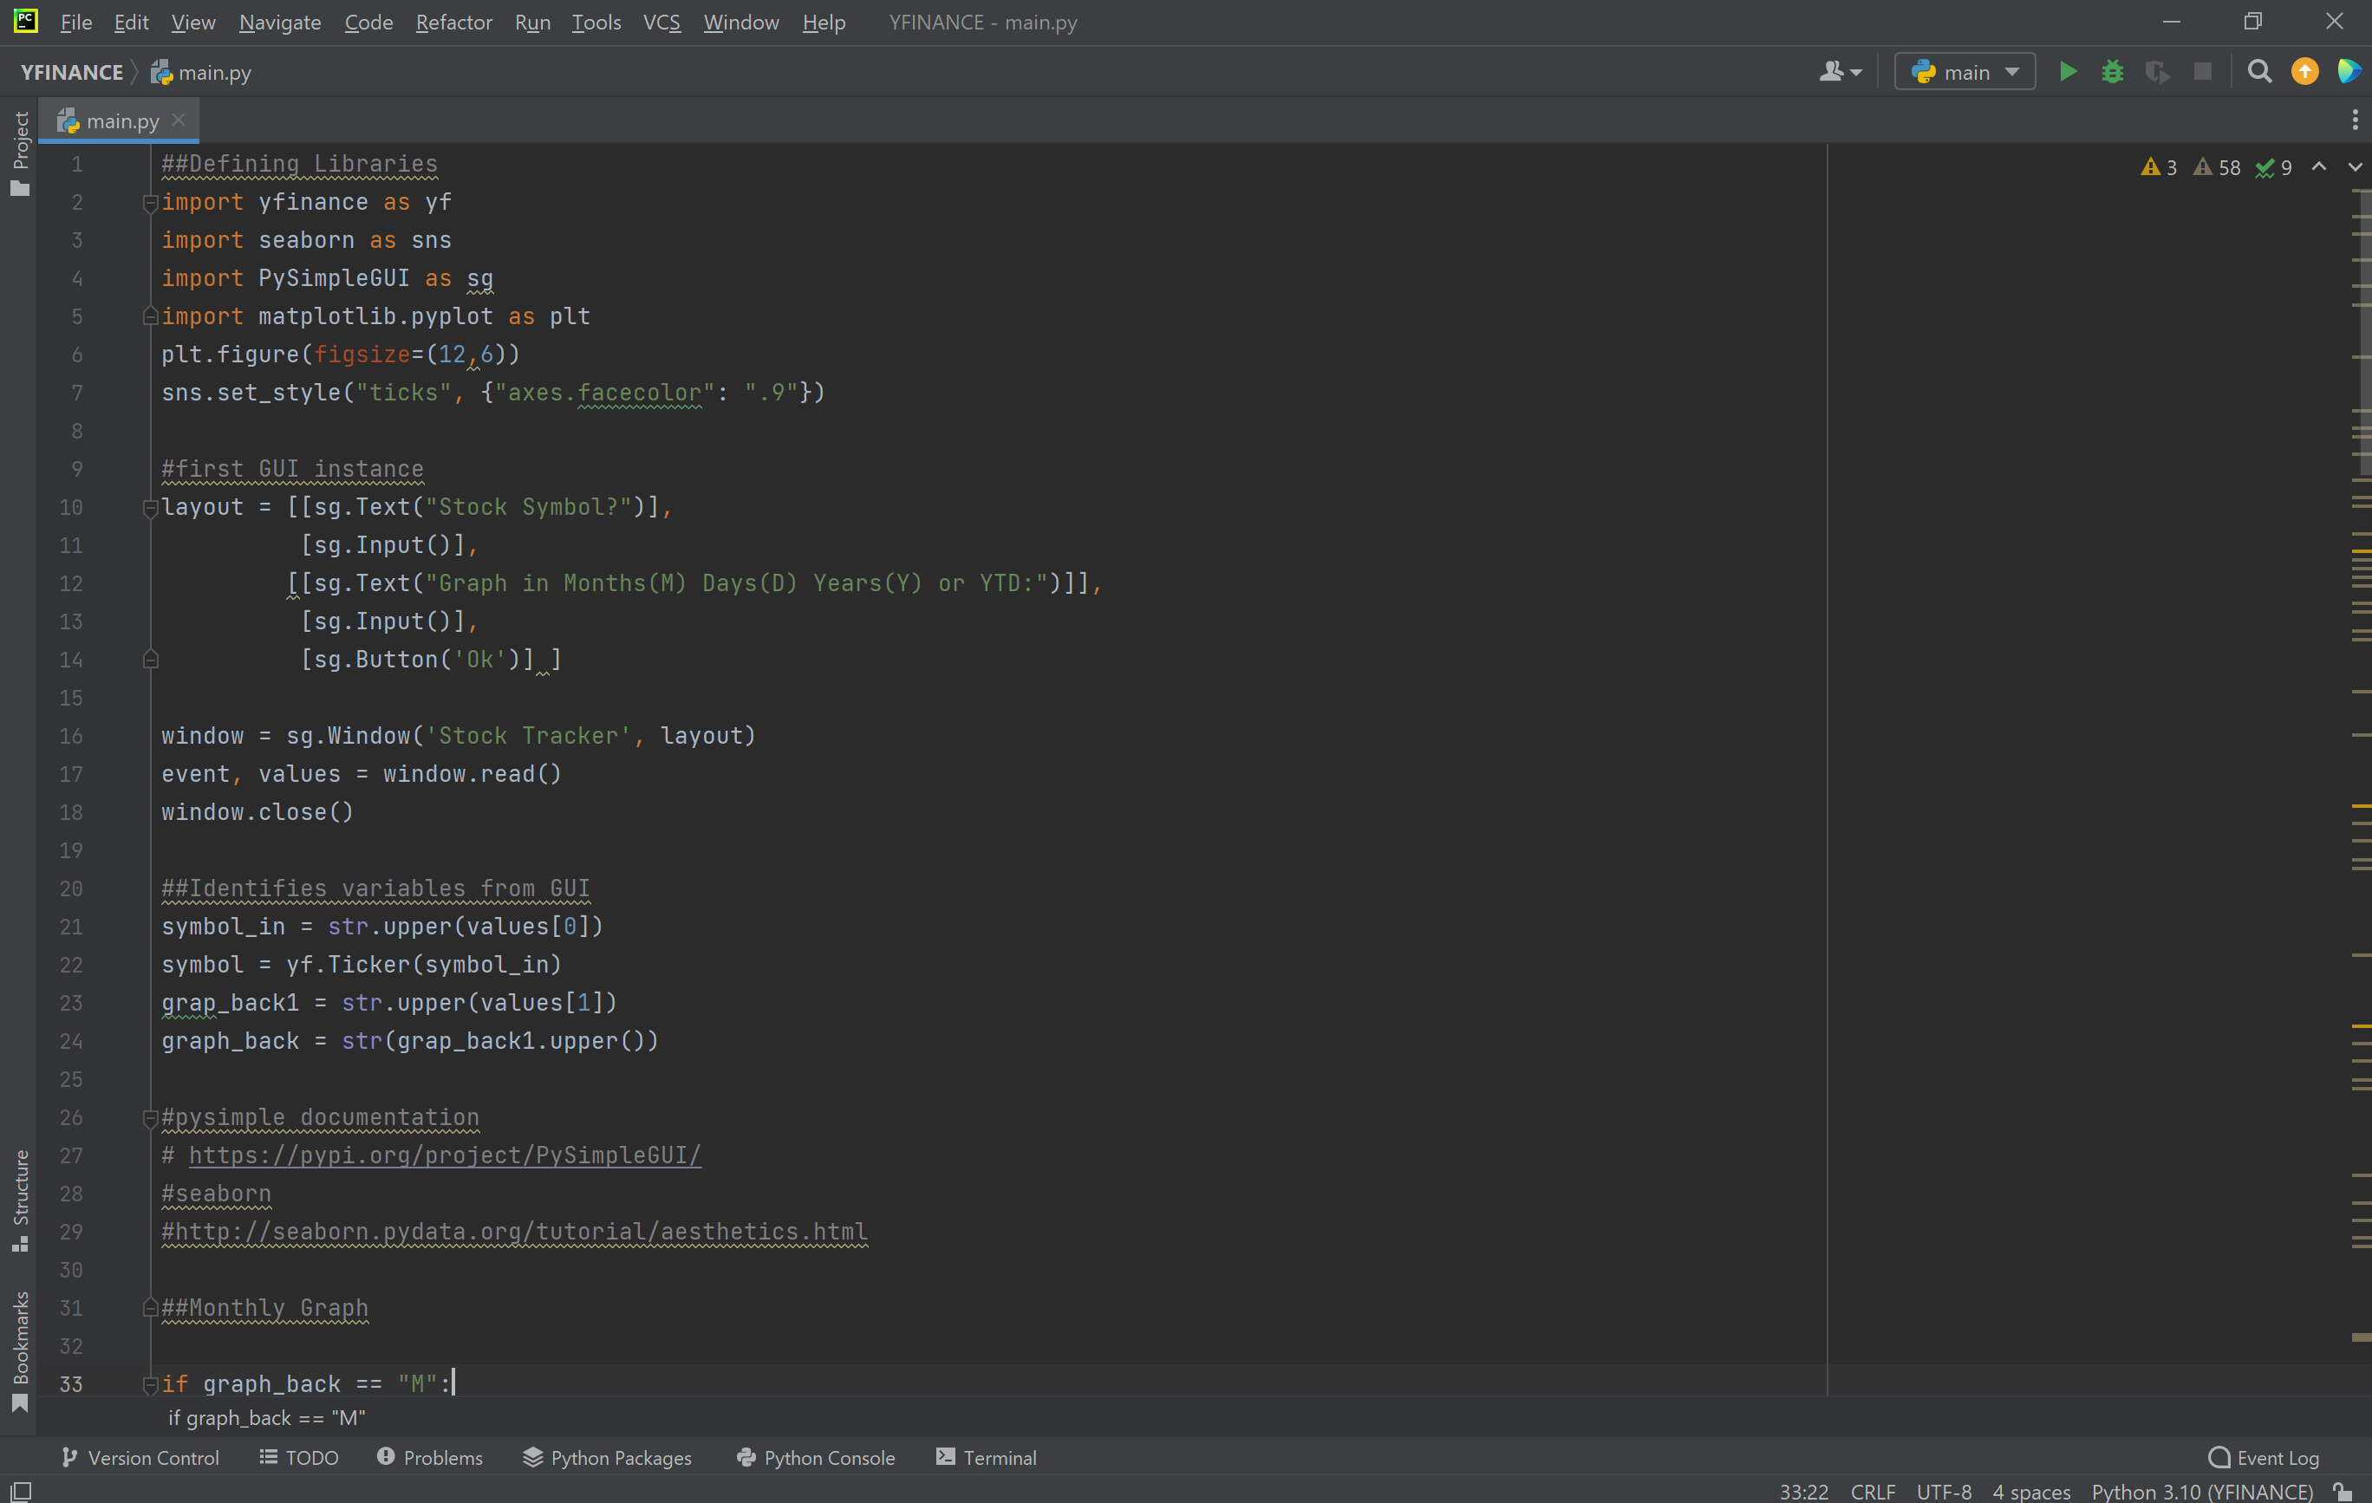Image resolution: width=2372 pixels, height=1503 pixels.
Task: Open the VCS menu
Action: [662, 22]
